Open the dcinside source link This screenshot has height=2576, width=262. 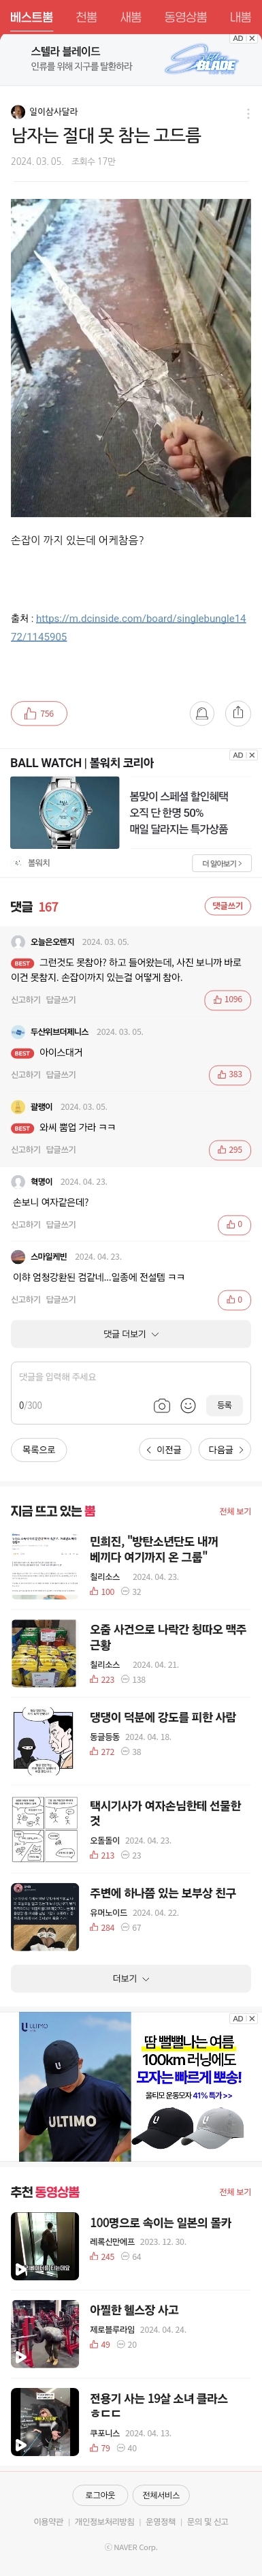(128, 627)
